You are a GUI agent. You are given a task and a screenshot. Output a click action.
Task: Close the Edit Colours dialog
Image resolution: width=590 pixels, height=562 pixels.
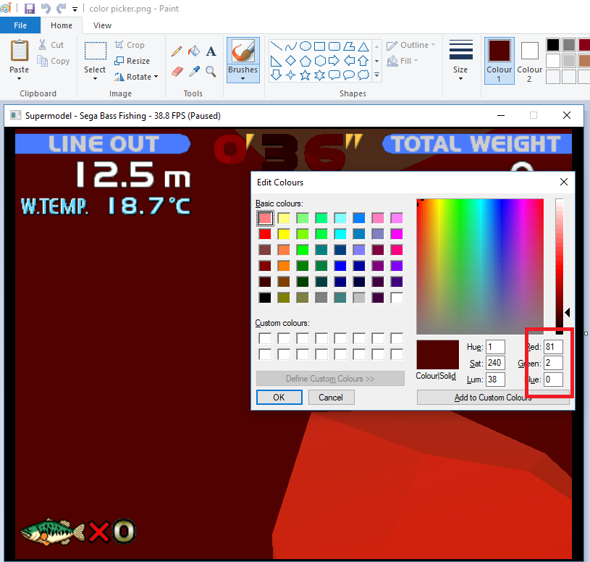pyautogui.click(x=564, y=182)
